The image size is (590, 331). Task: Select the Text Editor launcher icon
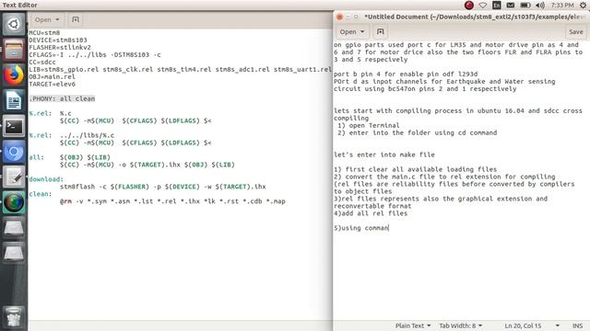pos(14,177)
